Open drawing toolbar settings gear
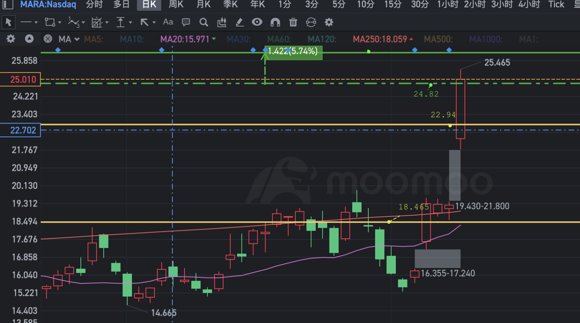The width and height of the screenshot is (580, 323). click(329, 22)
